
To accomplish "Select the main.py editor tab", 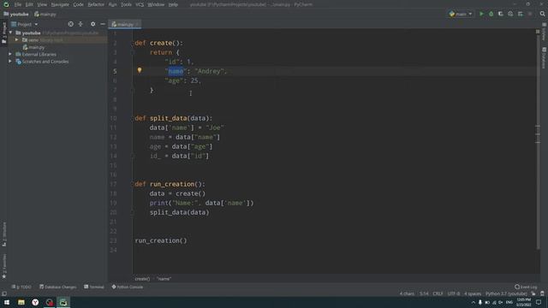I will point(124,25).
